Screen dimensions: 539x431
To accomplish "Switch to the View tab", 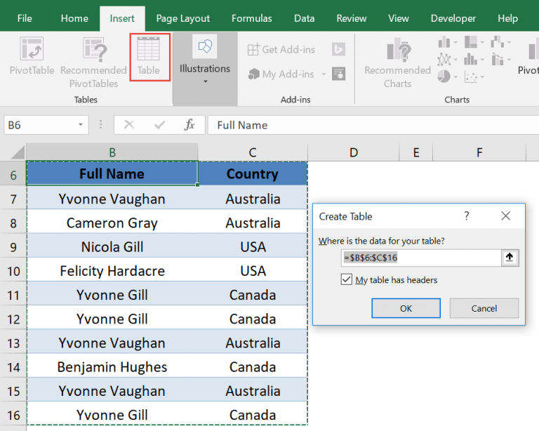I will tap(399, 18).
